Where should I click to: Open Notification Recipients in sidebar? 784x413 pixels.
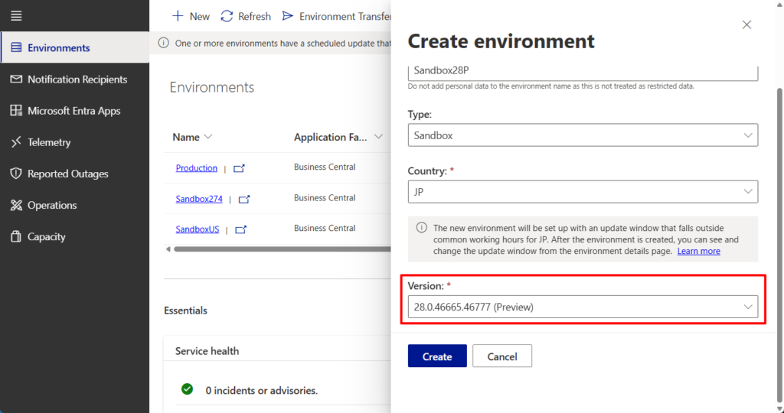click(x=77, y=80)
